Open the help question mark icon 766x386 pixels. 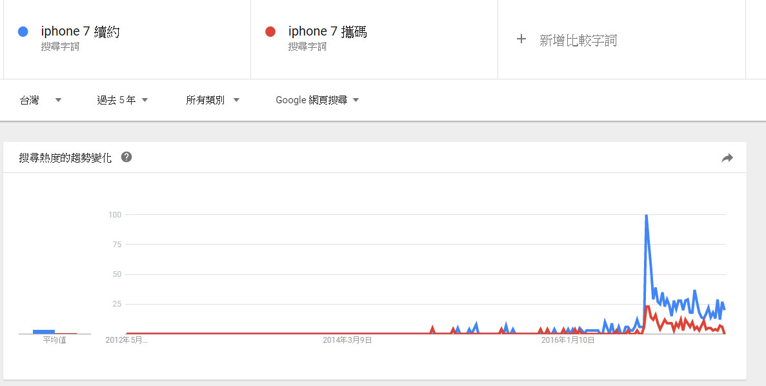[x=126, y=157]
